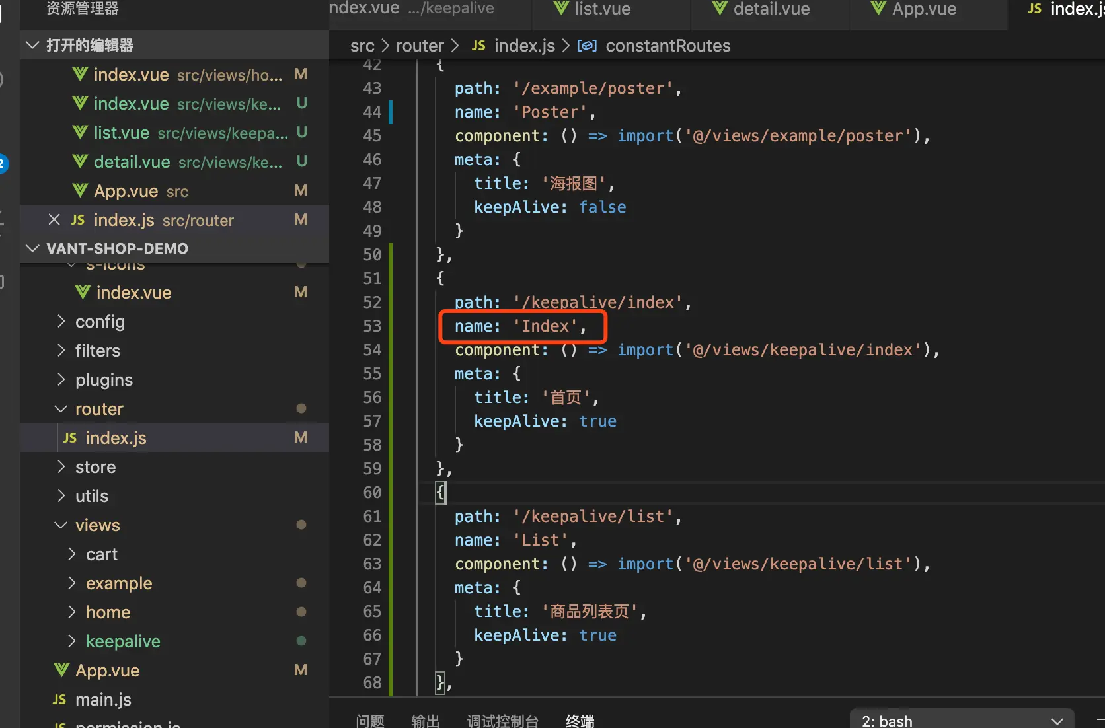Click the JS icon of router's index.js file
The width and height of the screenshot is (1105, 728).
click(x=70, y=438)
